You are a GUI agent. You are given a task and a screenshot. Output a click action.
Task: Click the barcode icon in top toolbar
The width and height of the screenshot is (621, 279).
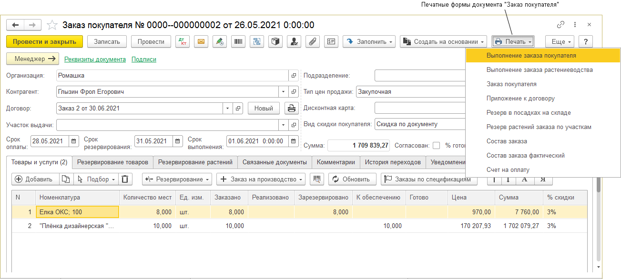[x=238, y=41]
